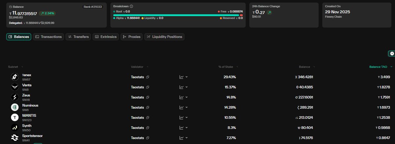Sort by the Validator column header
395x144 pixels.
point(139,67)
